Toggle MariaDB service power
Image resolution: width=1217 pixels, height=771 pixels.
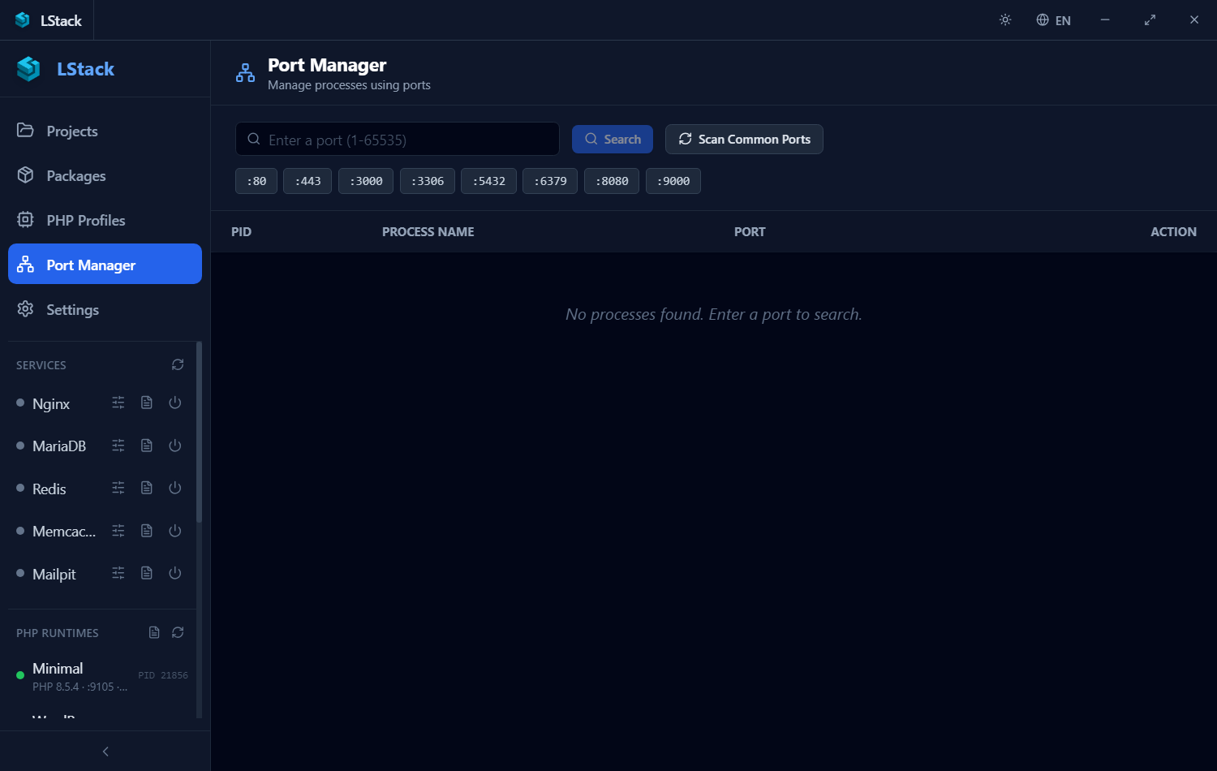[x=174, y=446]
